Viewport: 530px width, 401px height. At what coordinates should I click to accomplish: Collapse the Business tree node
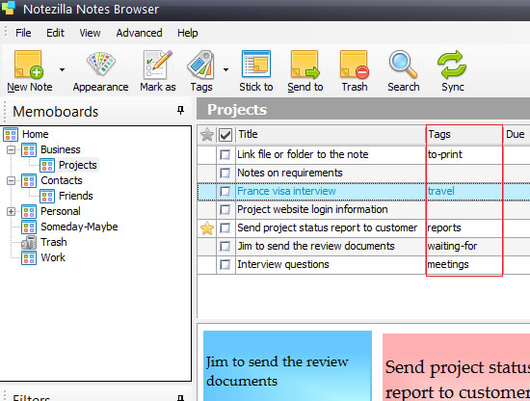click(12, 149)
